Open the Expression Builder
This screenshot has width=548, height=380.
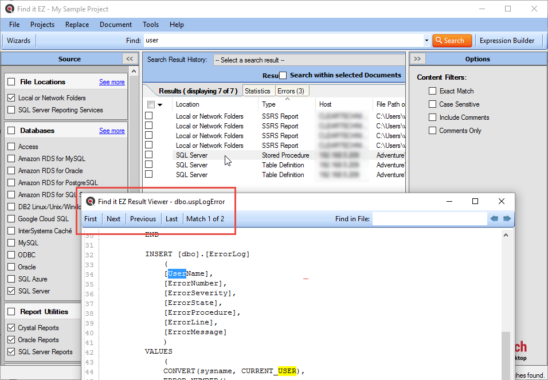click(507, 41)
